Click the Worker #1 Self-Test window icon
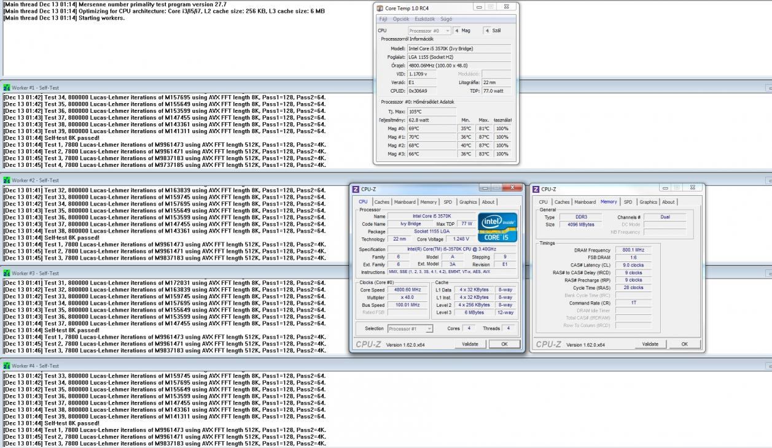Screen dimensions: 772x448 coord(7,87)
